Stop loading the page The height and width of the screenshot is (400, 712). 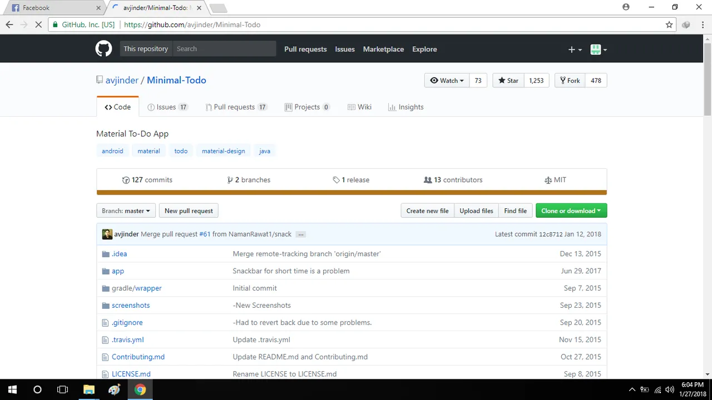(x=39, y=24)
